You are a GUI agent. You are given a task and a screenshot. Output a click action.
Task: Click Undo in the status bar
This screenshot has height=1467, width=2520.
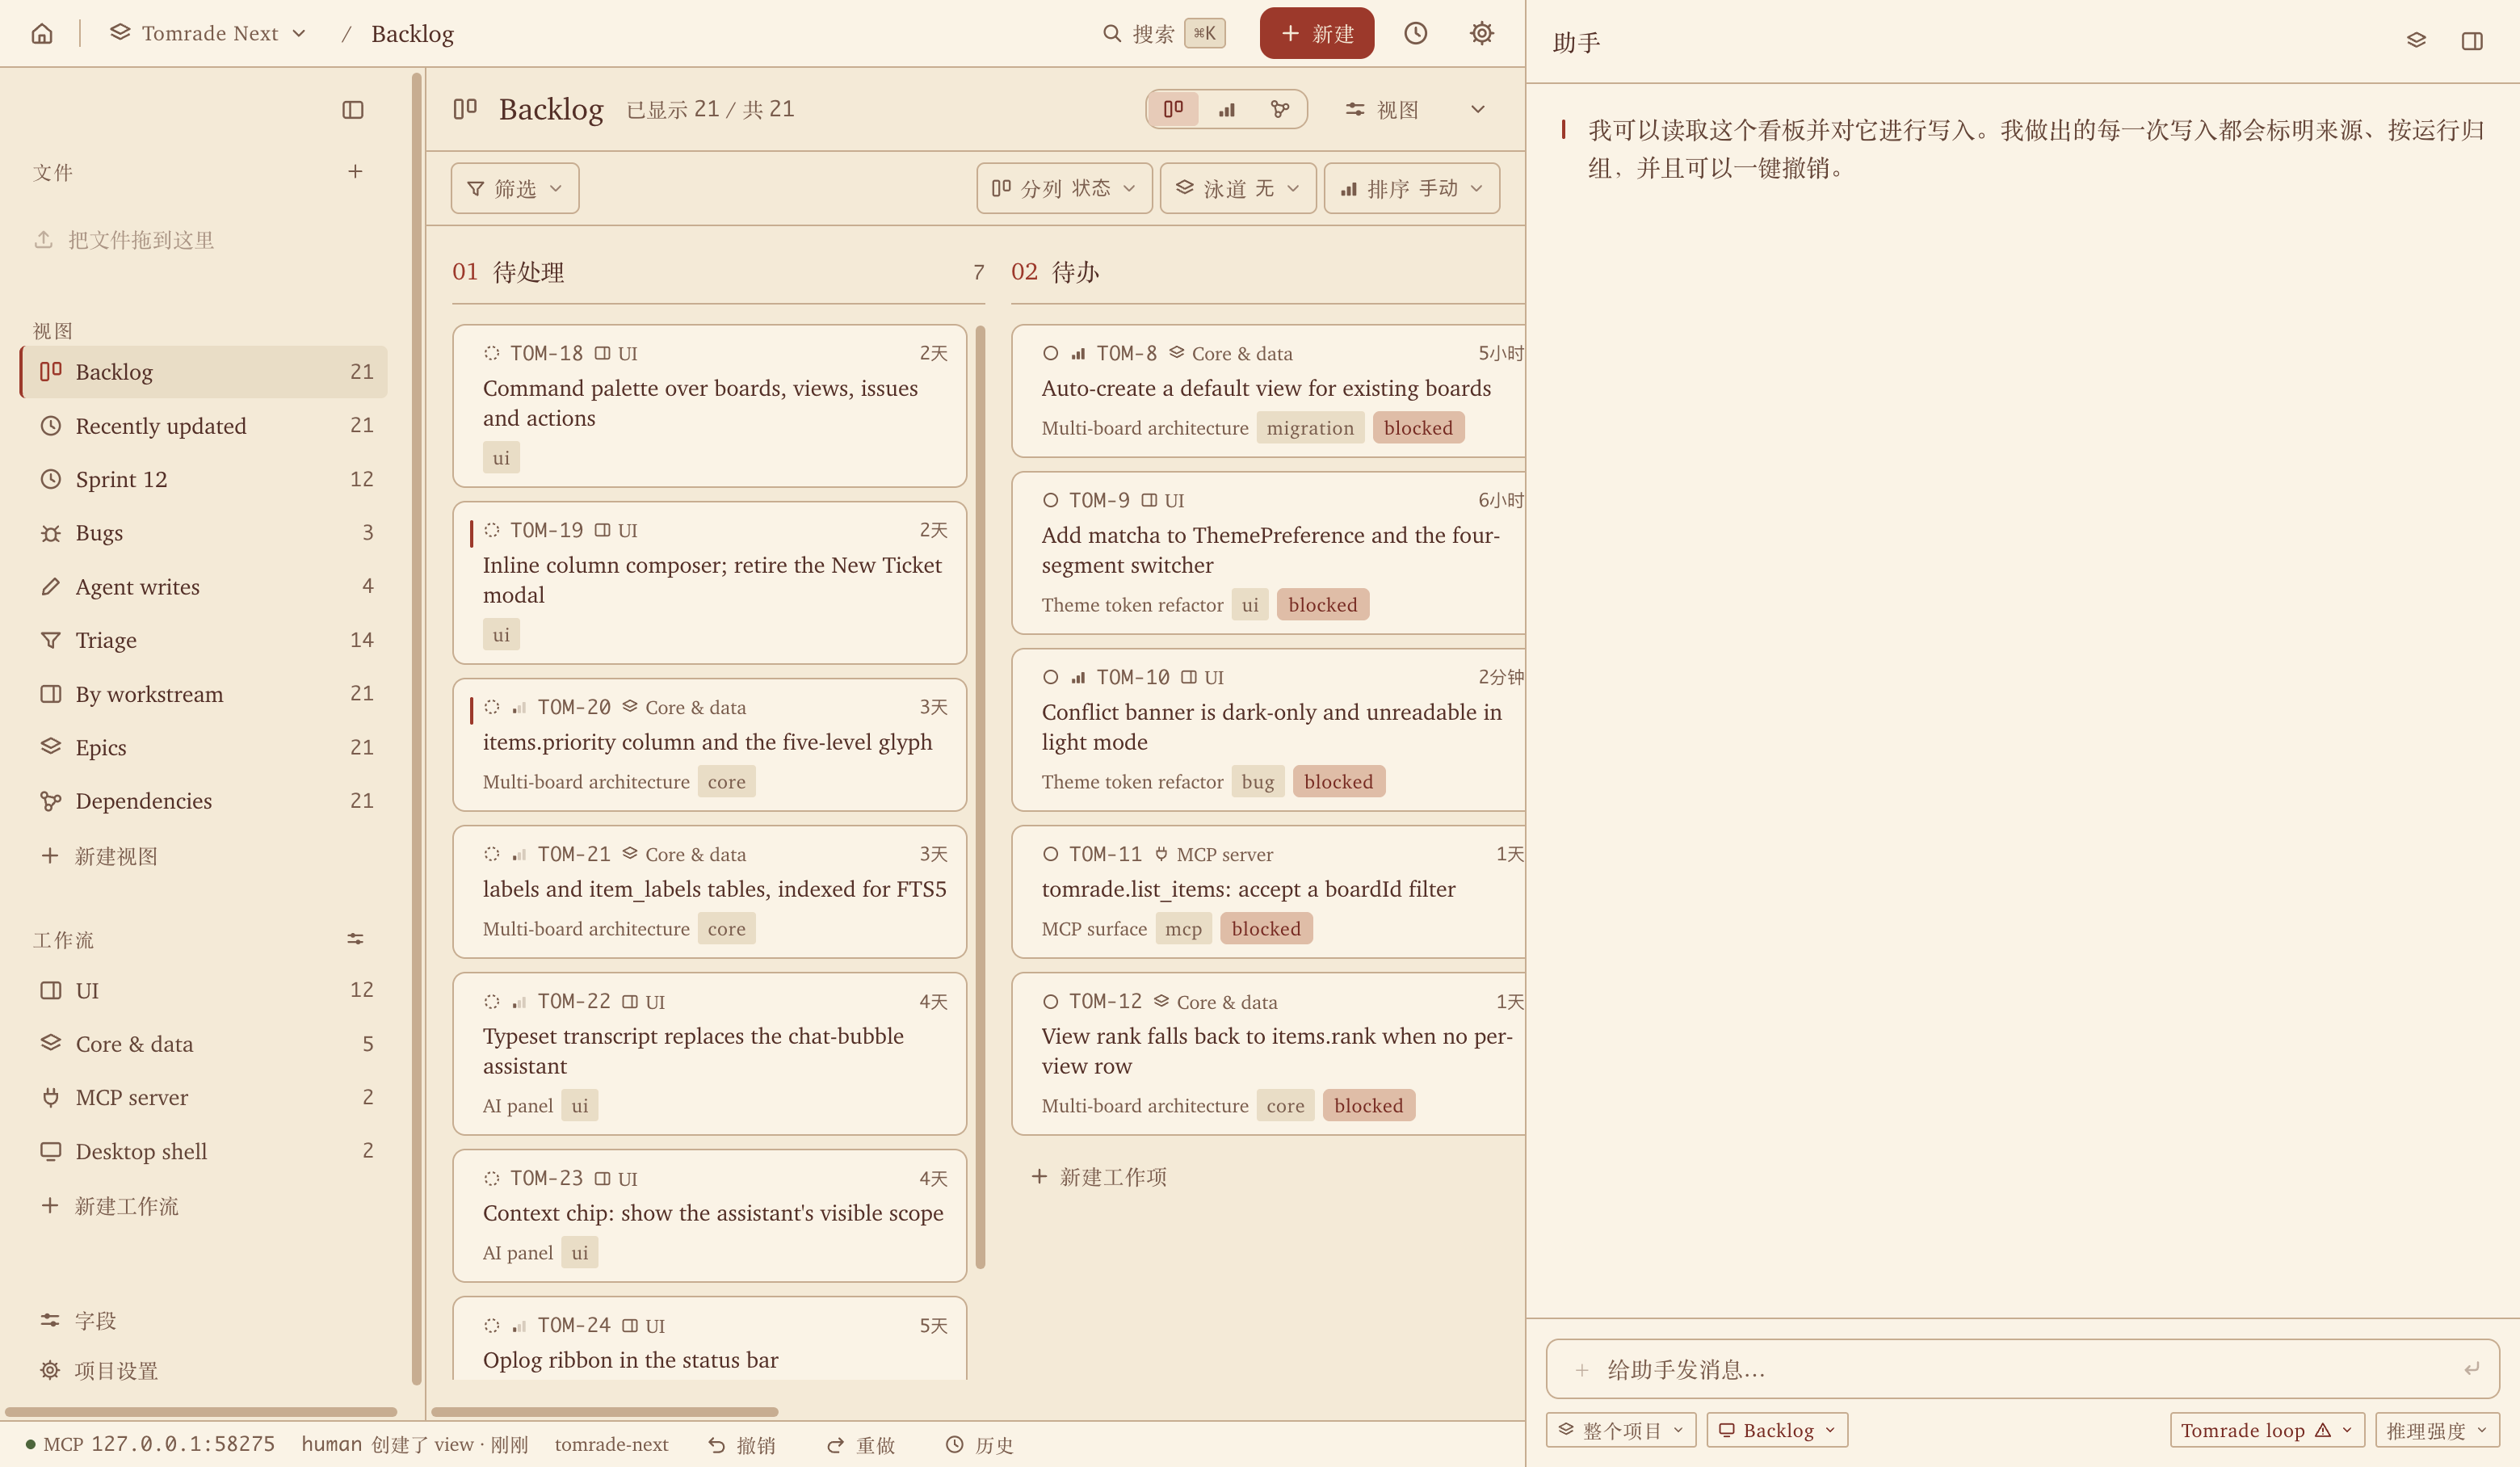(742, 1445)
